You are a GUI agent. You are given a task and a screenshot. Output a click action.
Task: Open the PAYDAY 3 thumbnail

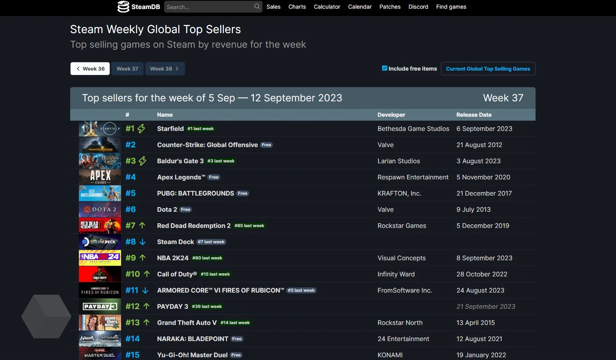[x=100, y=306]
